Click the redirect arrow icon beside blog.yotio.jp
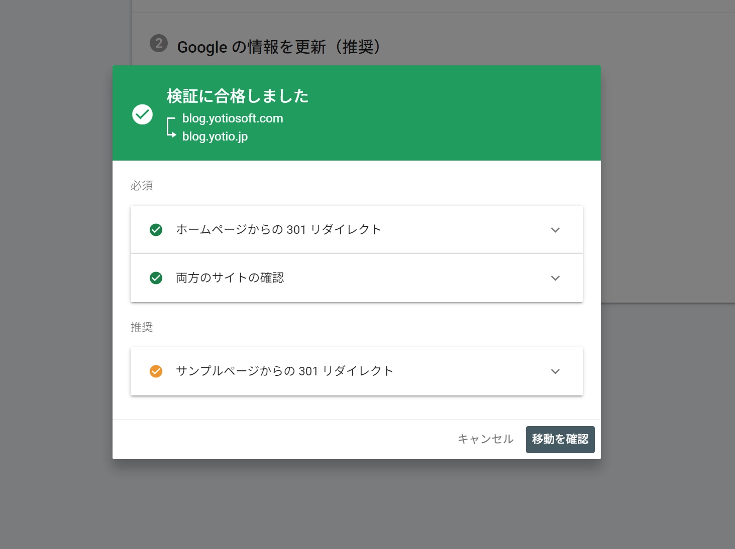Screen dimensions: 735x549 171,127
